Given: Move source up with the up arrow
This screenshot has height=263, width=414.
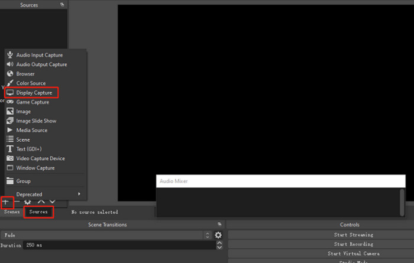Looking at the screenshot, I should pos(41,202).
